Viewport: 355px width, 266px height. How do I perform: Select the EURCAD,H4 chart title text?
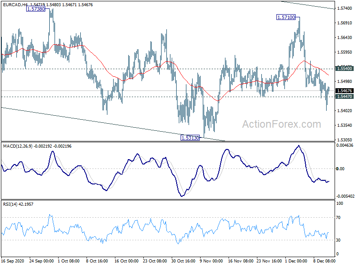(x=16, y=4)
